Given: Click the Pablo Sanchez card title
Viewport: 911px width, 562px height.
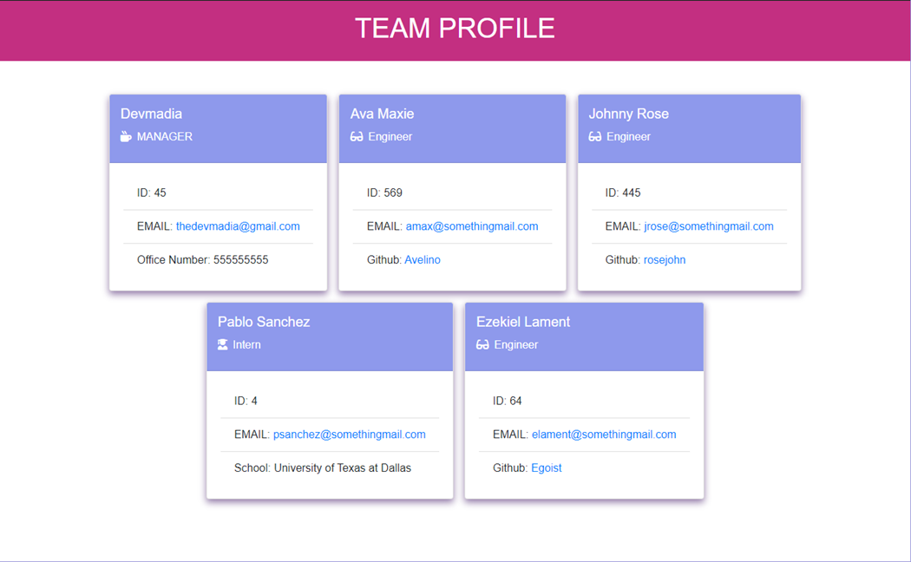Looking at the screenshot, I should tap(264, 322).
